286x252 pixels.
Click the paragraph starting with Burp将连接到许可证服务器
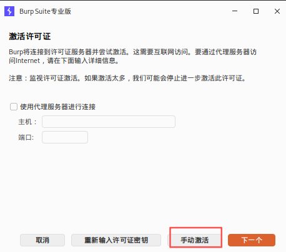132,56
